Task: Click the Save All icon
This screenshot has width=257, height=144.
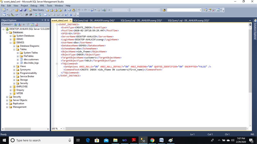Action: pos(25,10)
